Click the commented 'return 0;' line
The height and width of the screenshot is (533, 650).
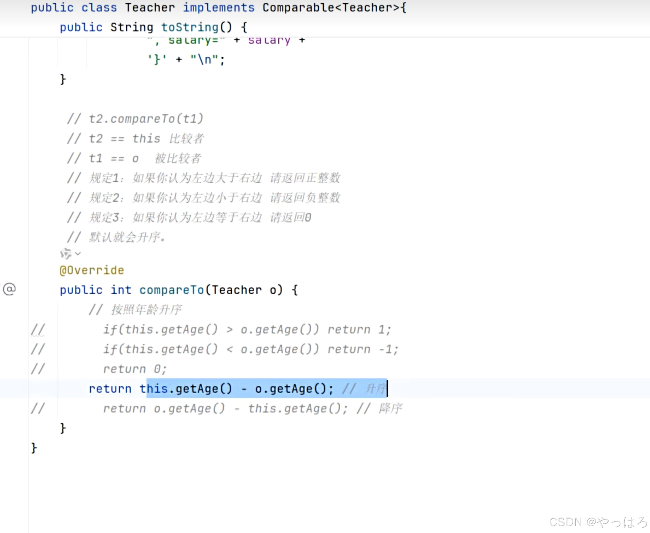coord(135,369)
